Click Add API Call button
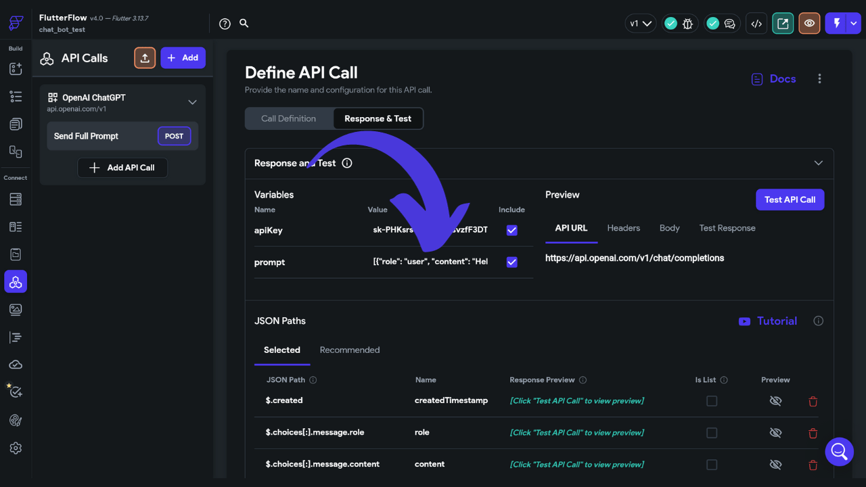 (x=122, y=168)
